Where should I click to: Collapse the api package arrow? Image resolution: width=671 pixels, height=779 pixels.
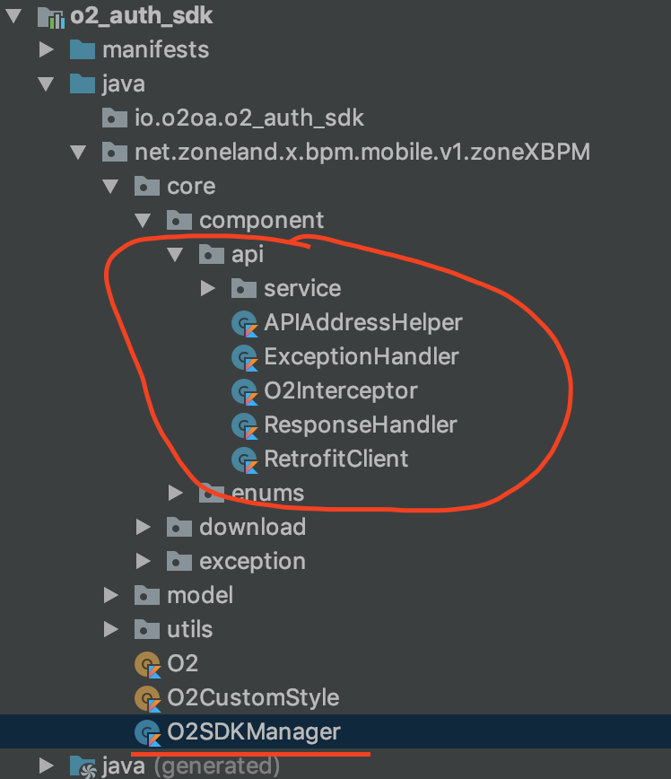point(175,255)
